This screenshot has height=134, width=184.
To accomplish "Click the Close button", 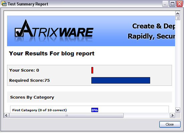I will pos(170,124).
